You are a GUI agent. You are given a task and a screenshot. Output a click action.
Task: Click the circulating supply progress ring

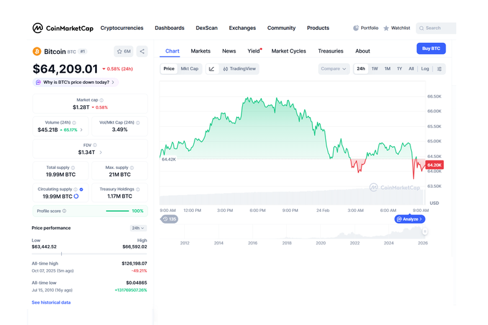(76, 196)
